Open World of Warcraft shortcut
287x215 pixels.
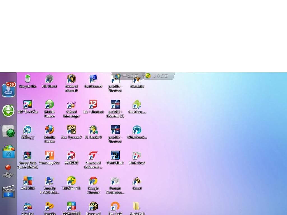(71, 79)
